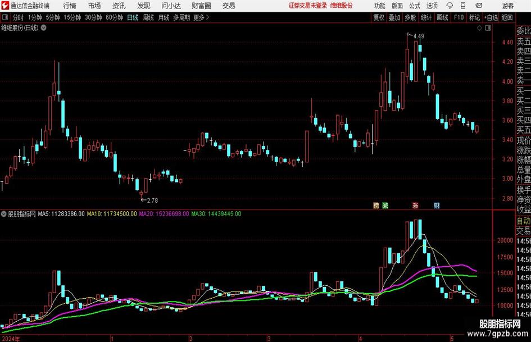This screenshot has height=342, width=531.
Task: Switch to 30分钟 chart period
Action: pyautogui.click(x=93, y=17)
